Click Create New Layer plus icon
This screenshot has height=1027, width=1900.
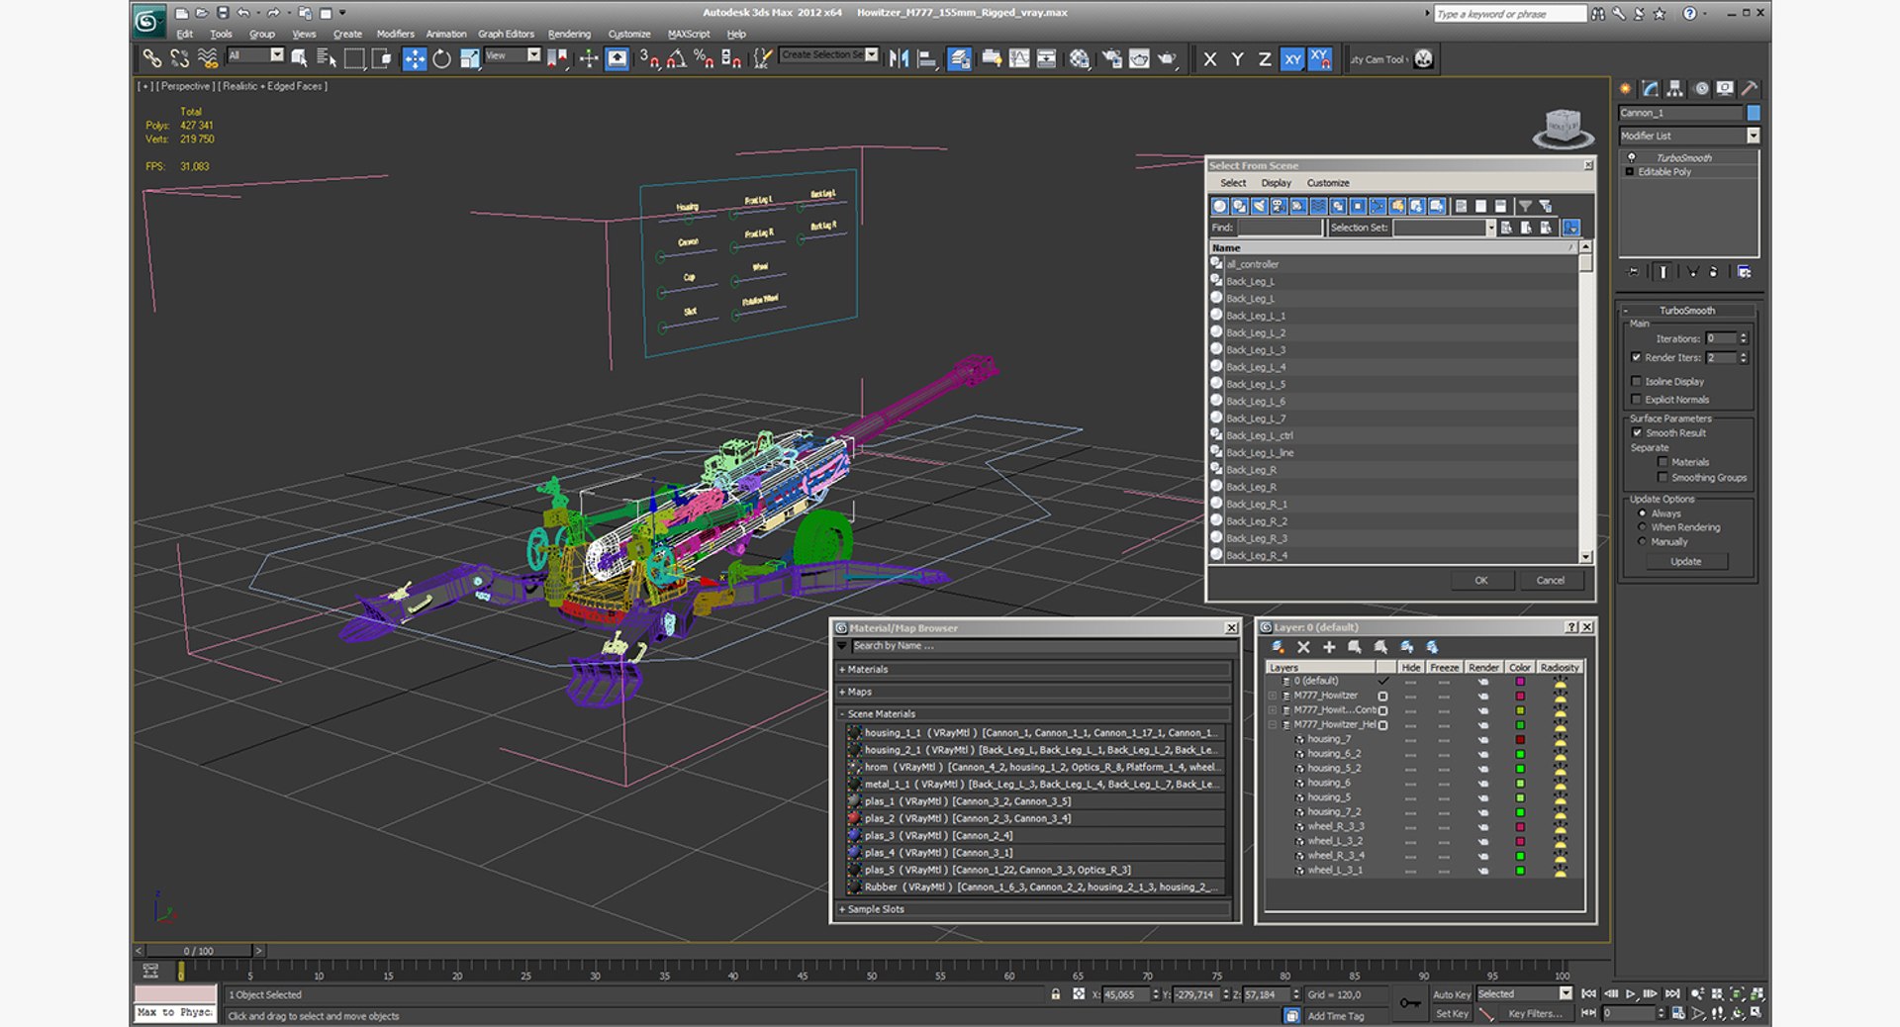[x=1329, y=647]
